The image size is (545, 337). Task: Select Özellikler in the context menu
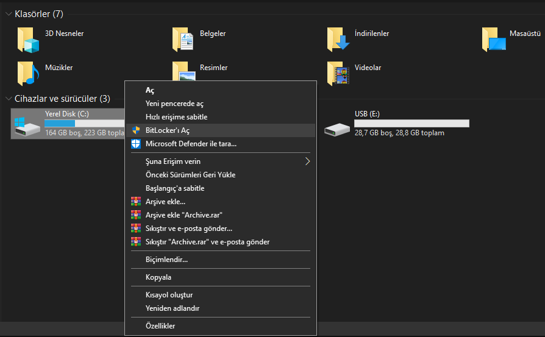click(x=160, y=326)
